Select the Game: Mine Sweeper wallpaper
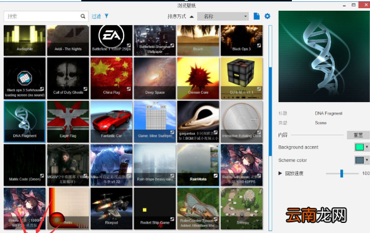370x233 pixels. click(155, 122)
